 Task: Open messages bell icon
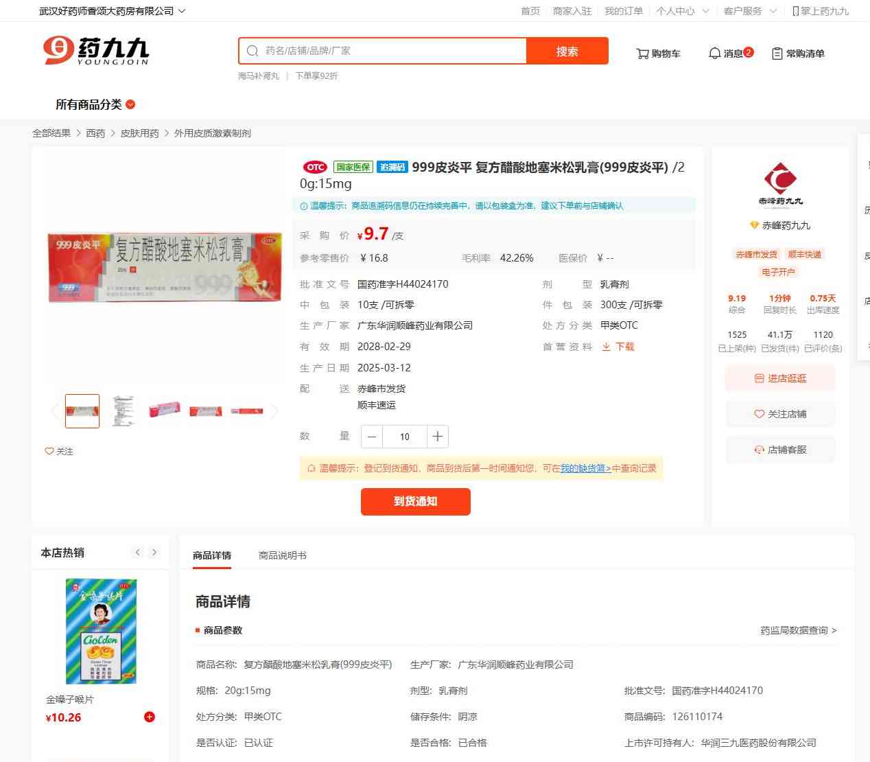click(714, 53)
